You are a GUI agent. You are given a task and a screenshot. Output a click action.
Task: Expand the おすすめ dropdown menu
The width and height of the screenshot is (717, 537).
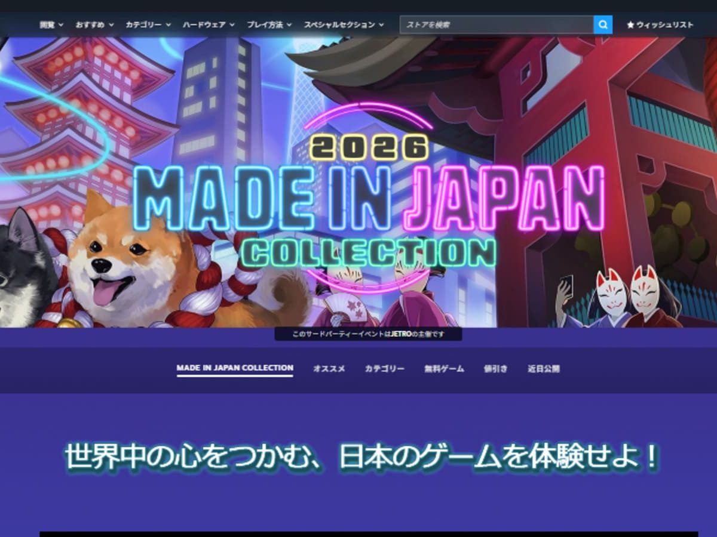click(x=94, y=25)
